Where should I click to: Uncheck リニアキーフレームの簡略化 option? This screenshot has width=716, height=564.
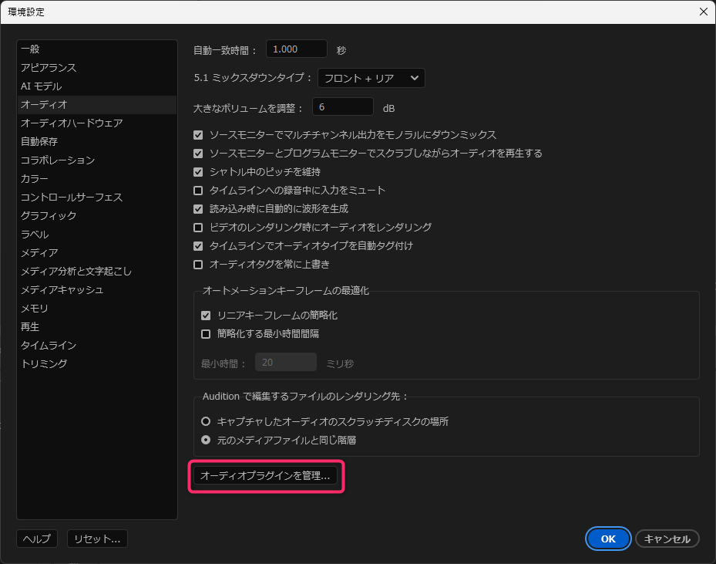click(206, 316)
